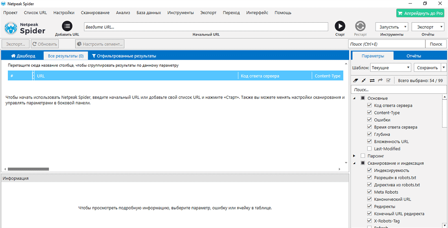
Task: Open the Список URL menu
Action: tap(35, 13)
